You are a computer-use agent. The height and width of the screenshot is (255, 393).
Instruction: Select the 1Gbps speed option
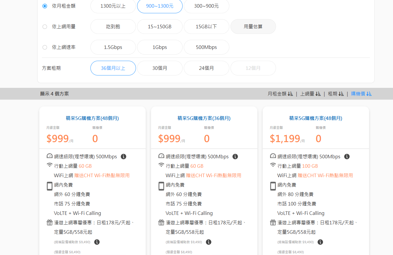click(160, 47)
